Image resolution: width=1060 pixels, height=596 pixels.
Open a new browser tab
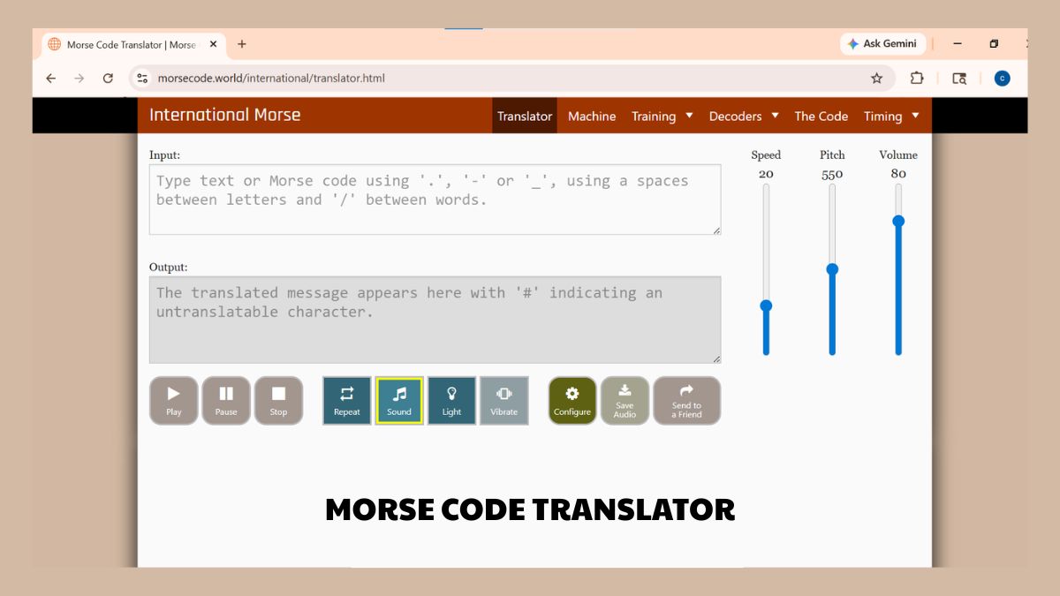coord(242,44)
